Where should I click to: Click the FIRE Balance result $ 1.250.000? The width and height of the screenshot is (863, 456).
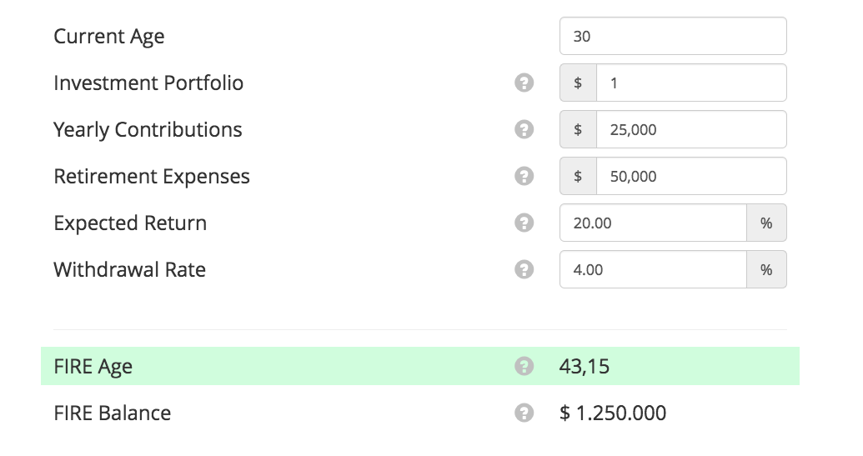(613, 413)
